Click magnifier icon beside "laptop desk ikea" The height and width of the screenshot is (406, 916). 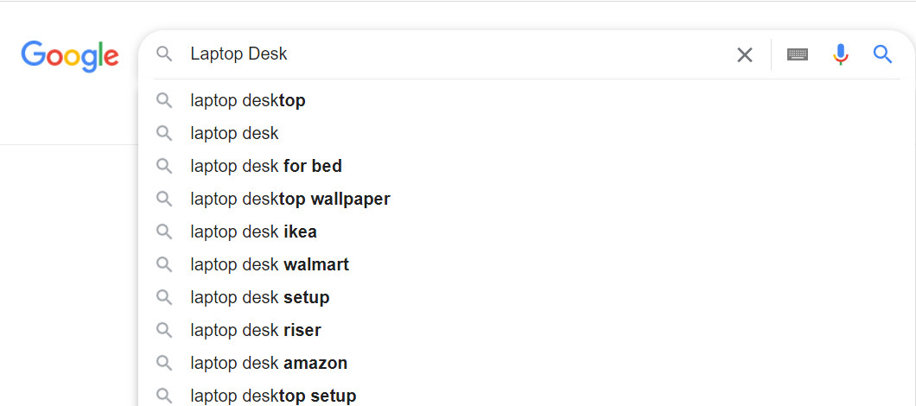point(164,232)
